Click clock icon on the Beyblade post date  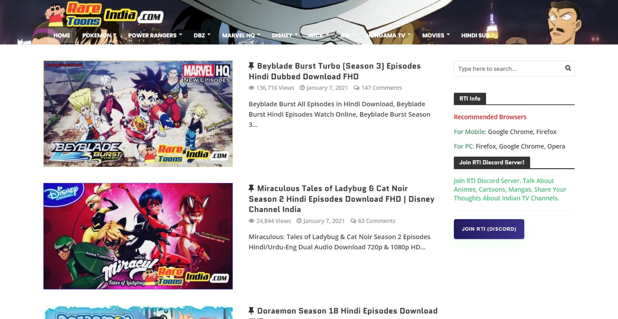point(302,87)
